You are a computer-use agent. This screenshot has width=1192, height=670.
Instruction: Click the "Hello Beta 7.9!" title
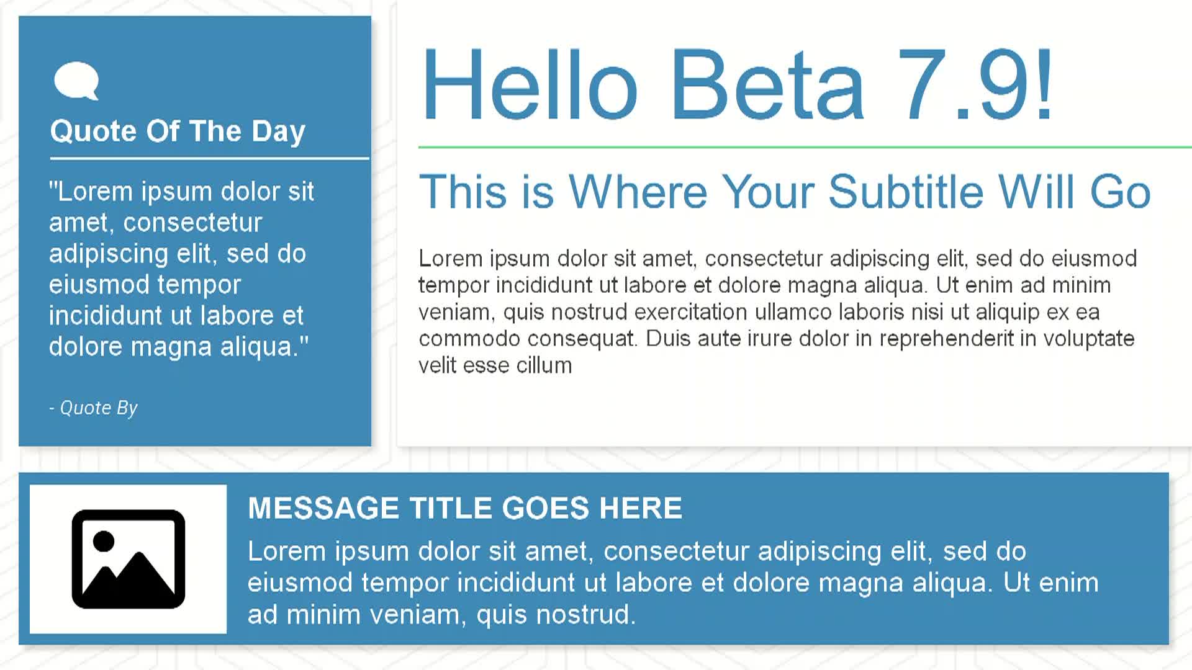(737, 85)
